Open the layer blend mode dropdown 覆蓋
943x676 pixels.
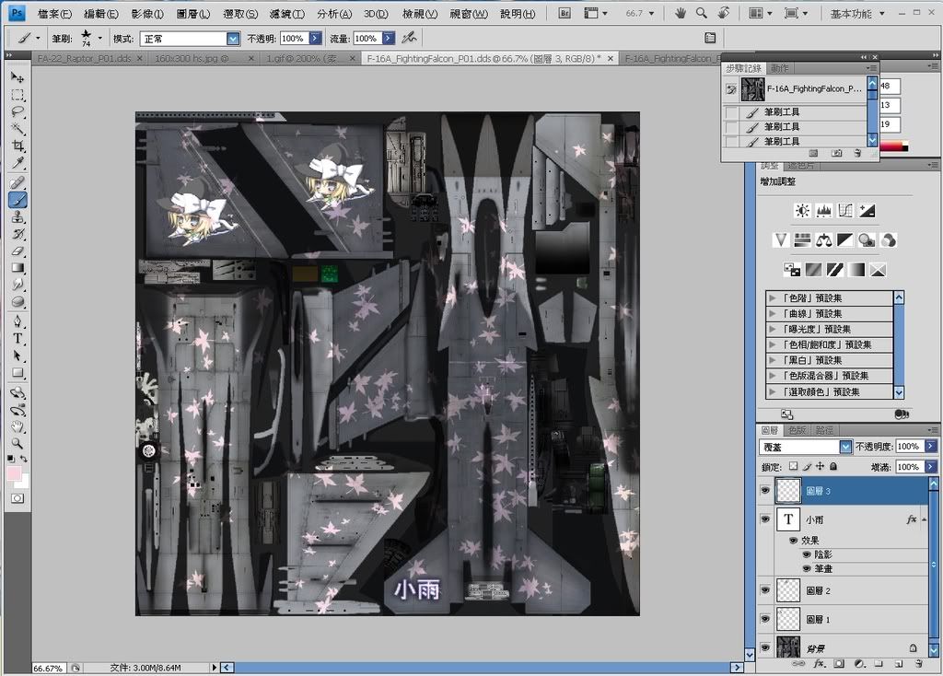[x=844, y=447]
